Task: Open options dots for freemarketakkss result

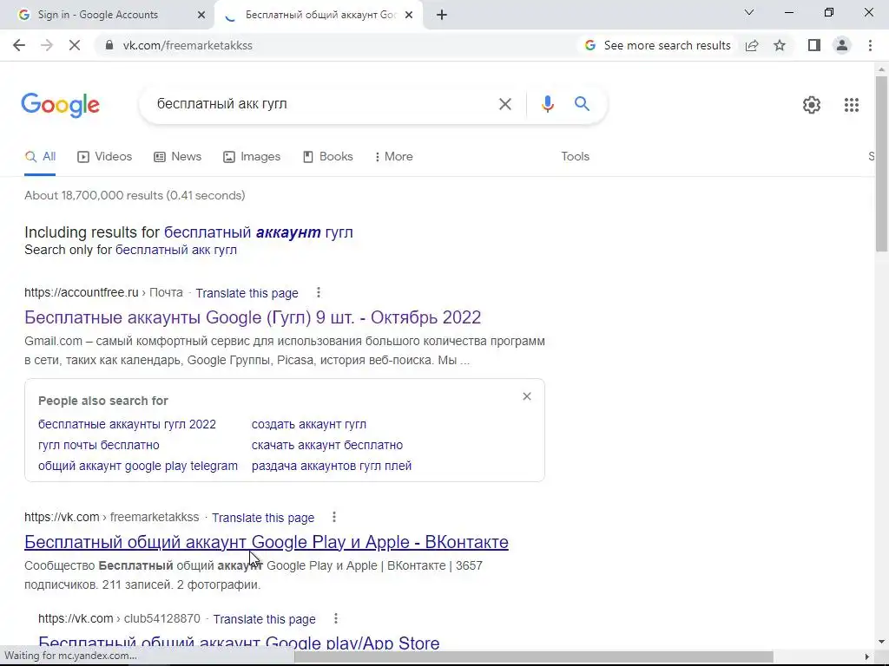Action: click(334, 517)
